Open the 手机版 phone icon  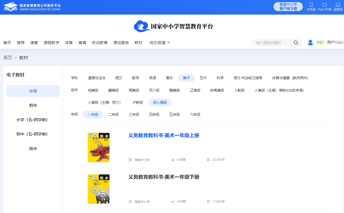click(x=311, y=5)
